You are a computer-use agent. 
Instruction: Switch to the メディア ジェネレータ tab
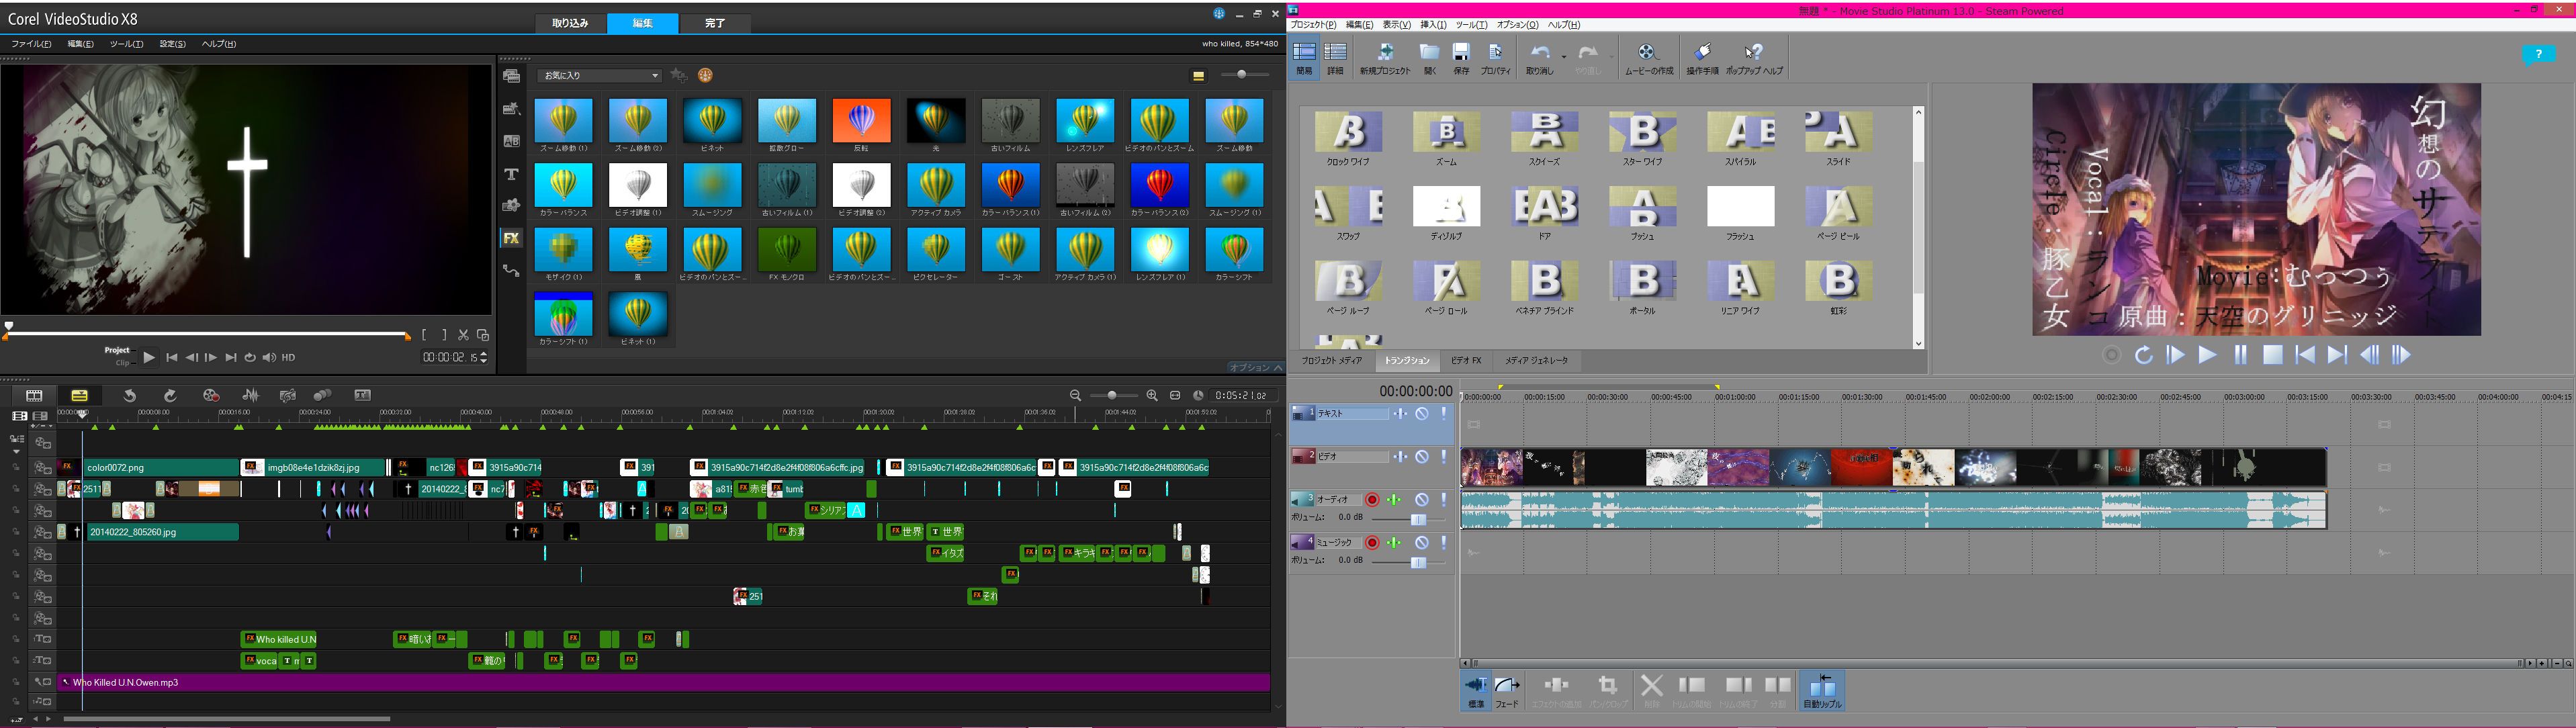tap(1536, 361)
